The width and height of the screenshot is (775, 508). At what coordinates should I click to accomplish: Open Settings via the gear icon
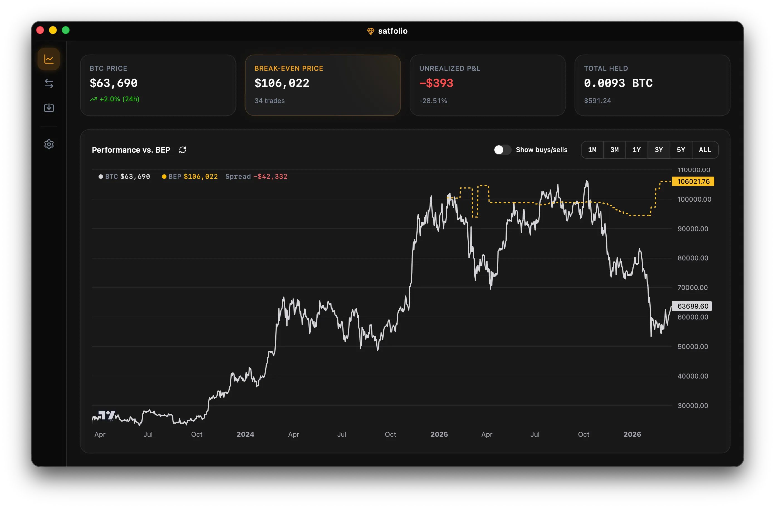pyautogui.click(x=49, y=144)
